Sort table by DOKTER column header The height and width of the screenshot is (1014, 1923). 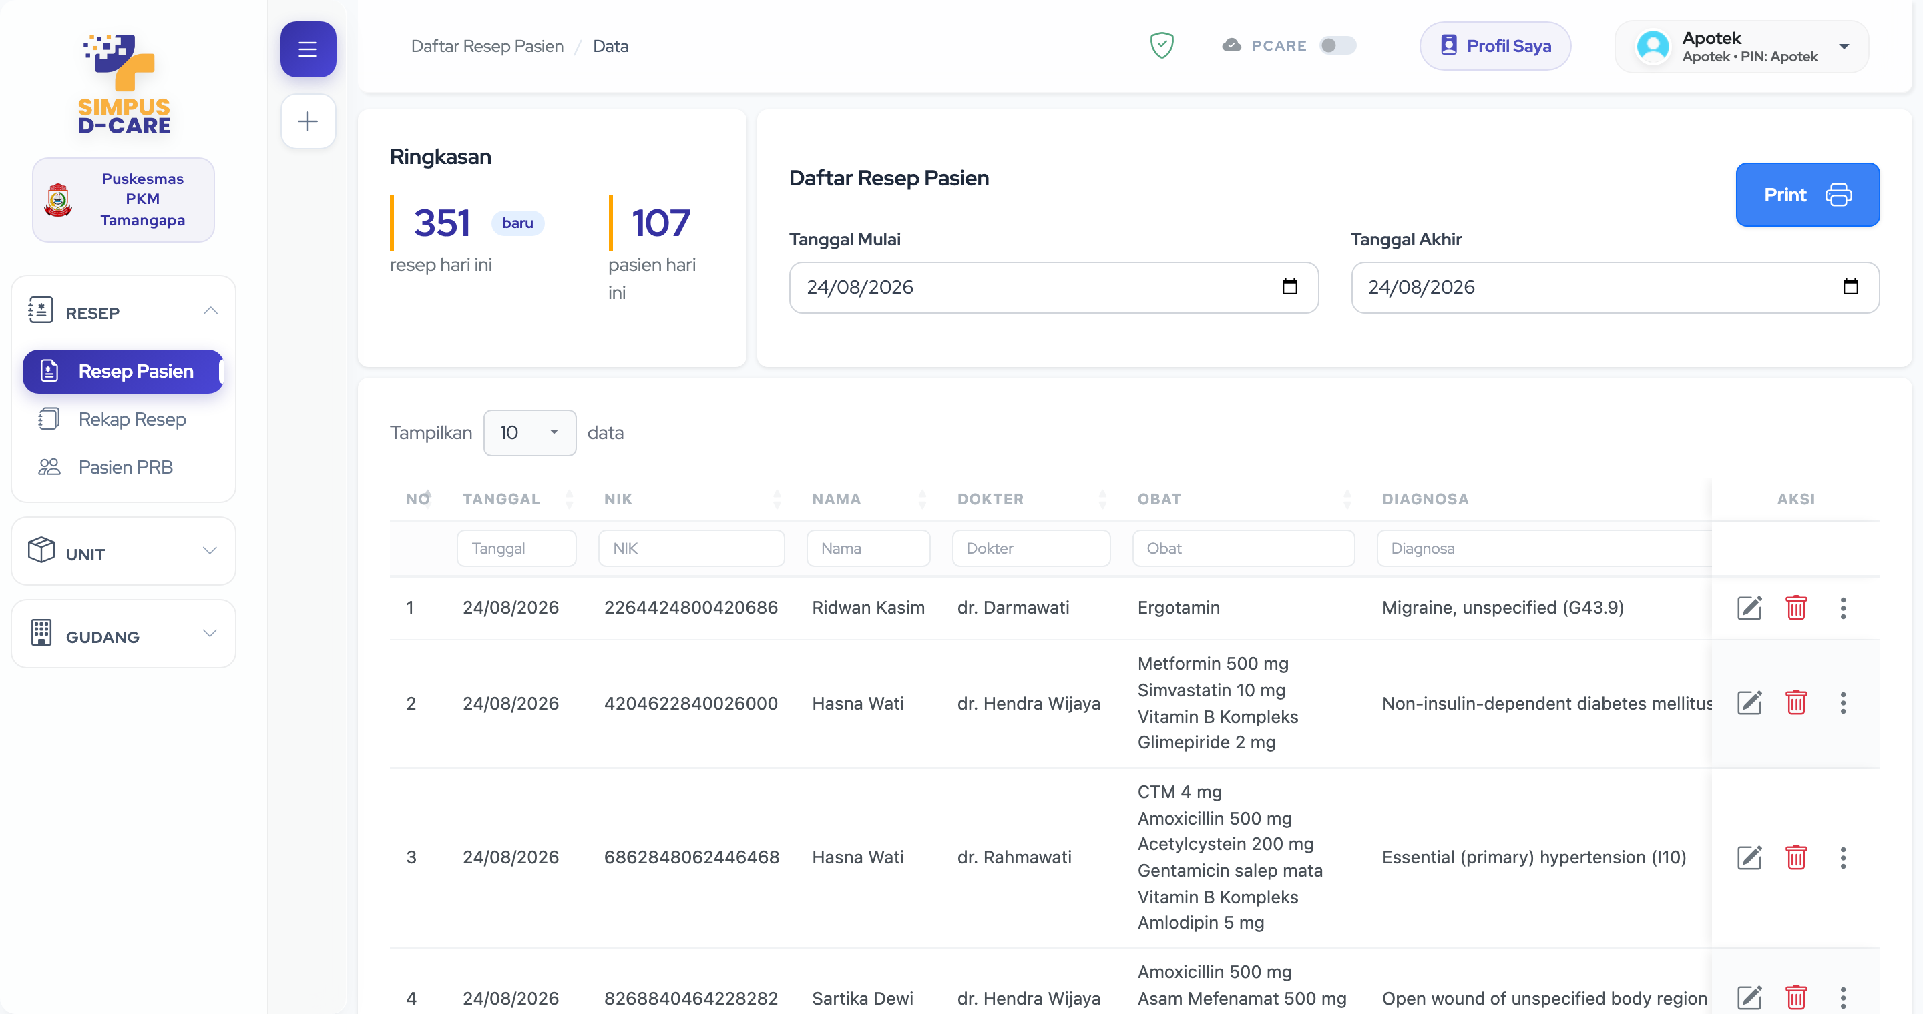[1031, 499]
